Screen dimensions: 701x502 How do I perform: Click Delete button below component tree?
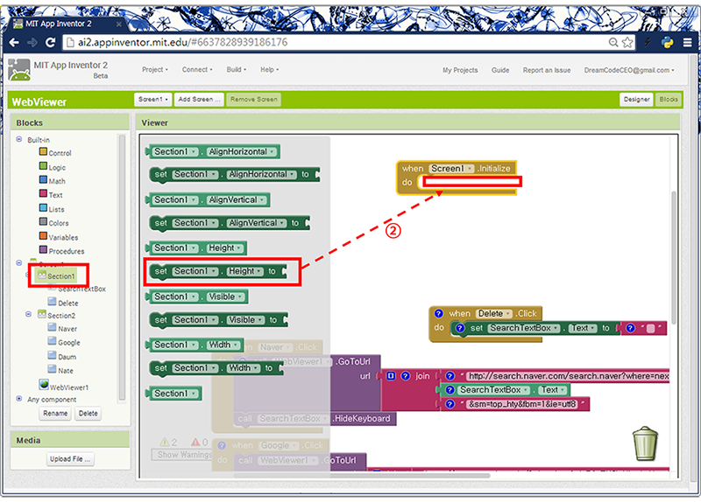click(x=89, y=413)
